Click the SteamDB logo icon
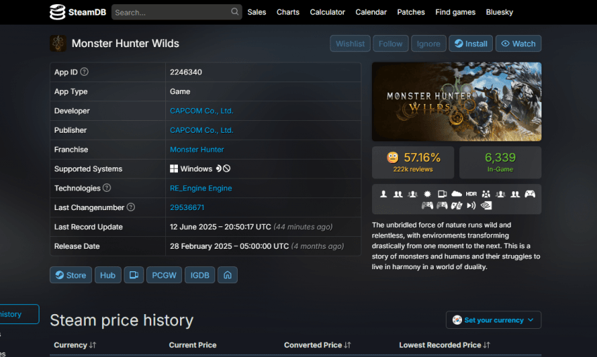 click(x=58, y=12)
